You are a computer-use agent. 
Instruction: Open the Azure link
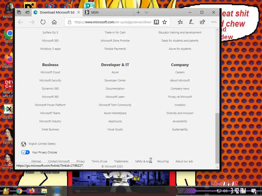tap(115, 72)
